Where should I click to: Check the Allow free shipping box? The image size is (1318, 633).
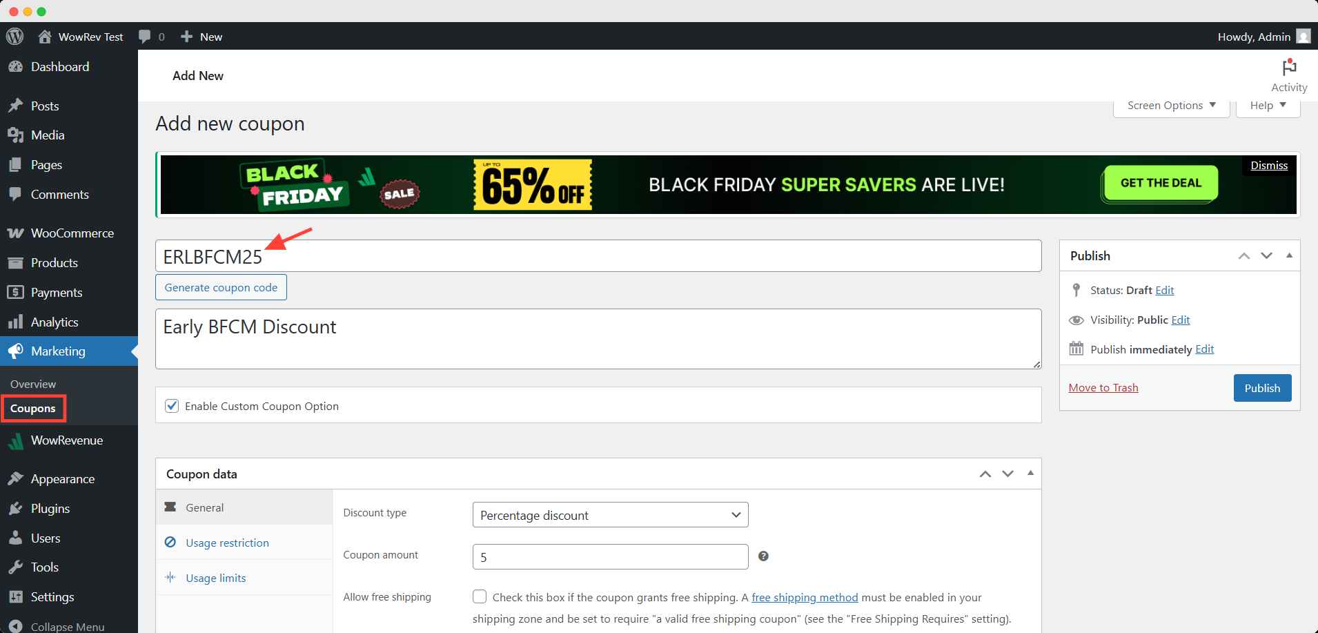[480, 596]
